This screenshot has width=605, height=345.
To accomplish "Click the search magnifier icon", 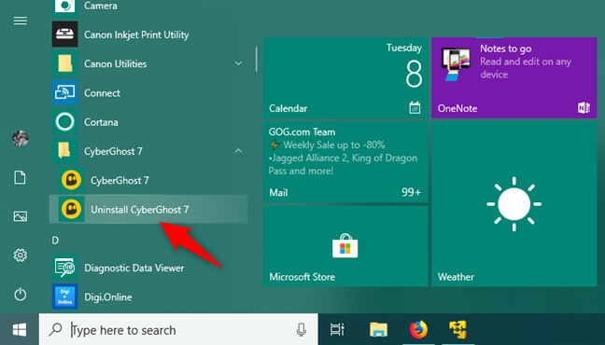I will pos(56,329).
